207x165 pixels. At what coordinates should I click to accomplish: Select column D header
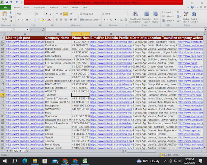[111, 34]
